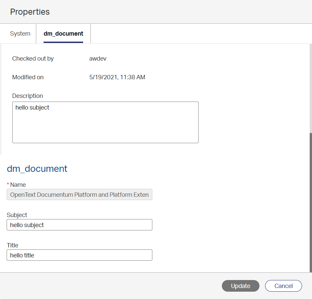Click the scrollbar track above the thumb
312x299 pixels.
(x=310, y=87)
